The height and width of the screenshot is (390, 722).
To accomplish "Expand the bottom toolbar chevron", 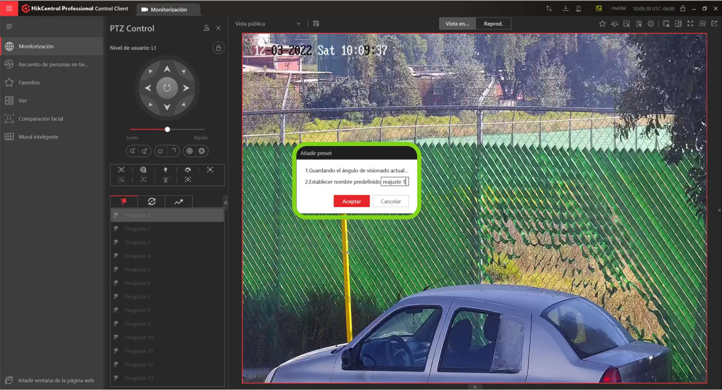I will (x=475, y=386).
